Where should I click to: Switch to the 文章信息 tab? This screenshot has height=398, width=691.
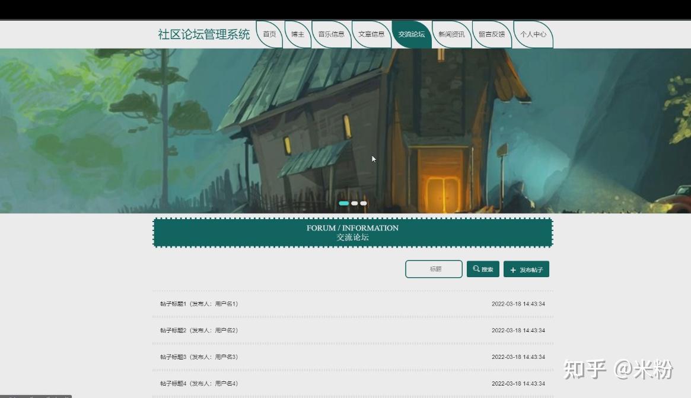point(371,34)
